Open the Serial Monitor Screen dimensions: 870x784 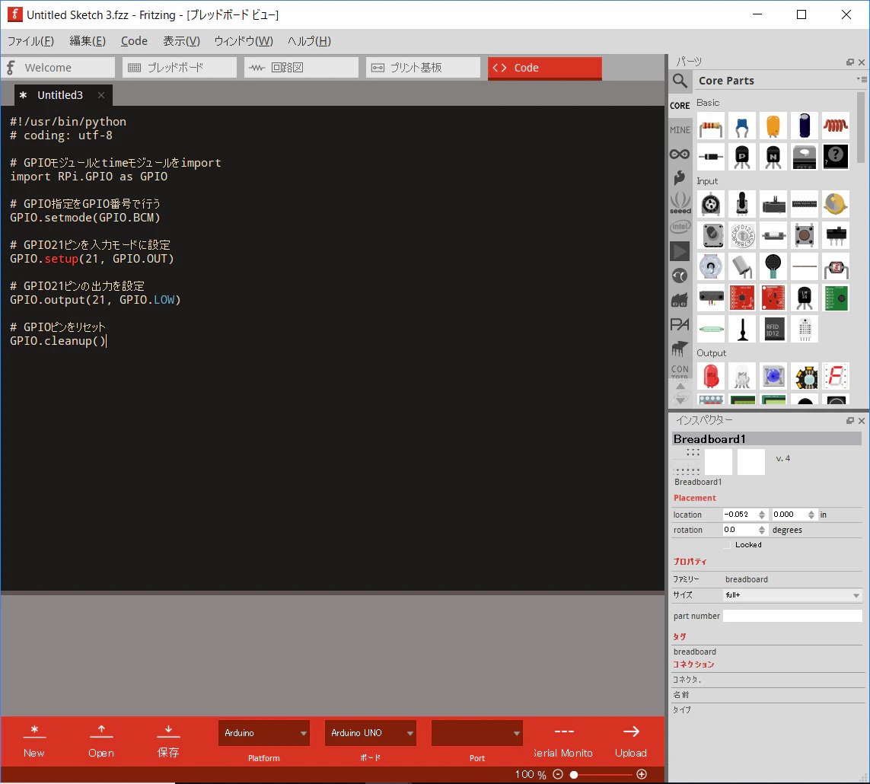563,741
